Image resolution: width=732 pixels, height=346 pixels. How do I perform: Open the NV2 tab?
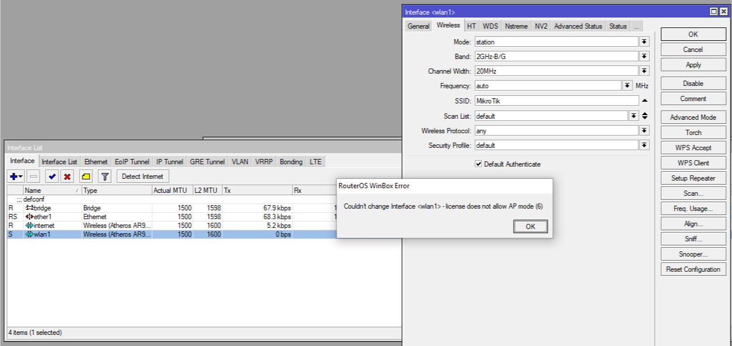(541, 26)
